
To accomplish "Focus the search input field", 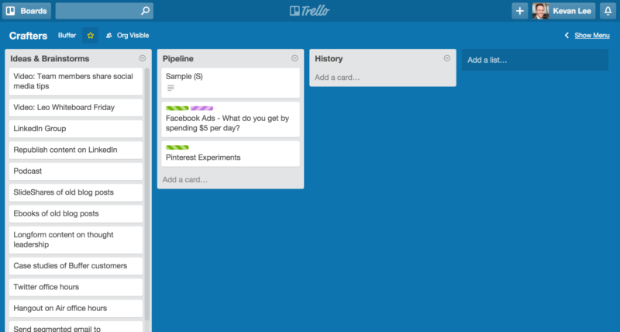I will click(x=105, y=11).
